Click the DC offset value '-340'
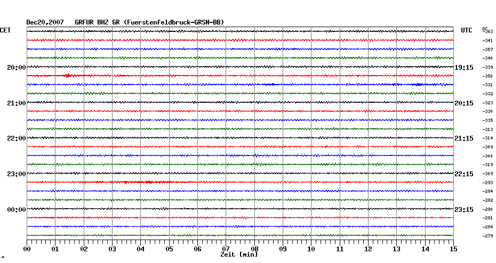 point(487,58)
